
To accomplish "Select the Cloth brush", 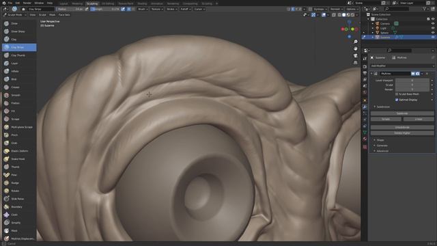I will [19, 215].
